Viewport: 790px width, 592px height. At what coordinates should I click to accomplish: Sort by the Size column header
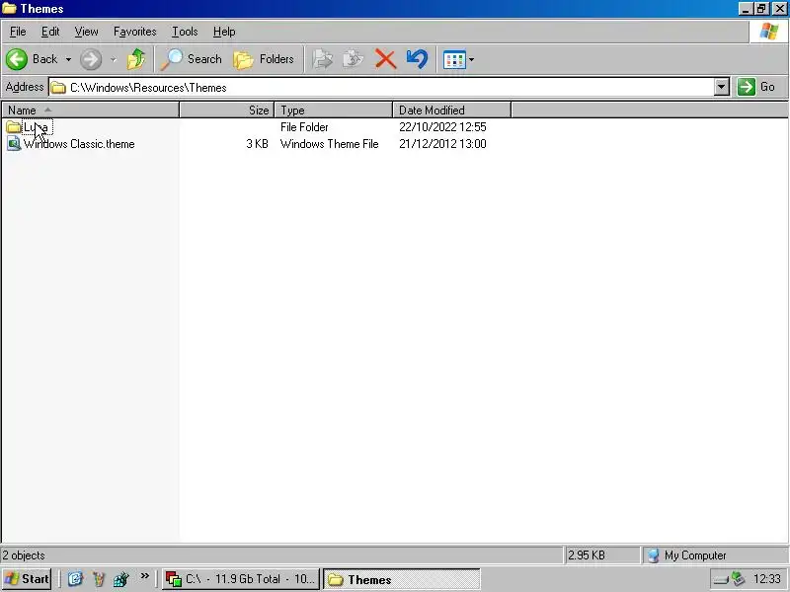click(x=227, y=110)
